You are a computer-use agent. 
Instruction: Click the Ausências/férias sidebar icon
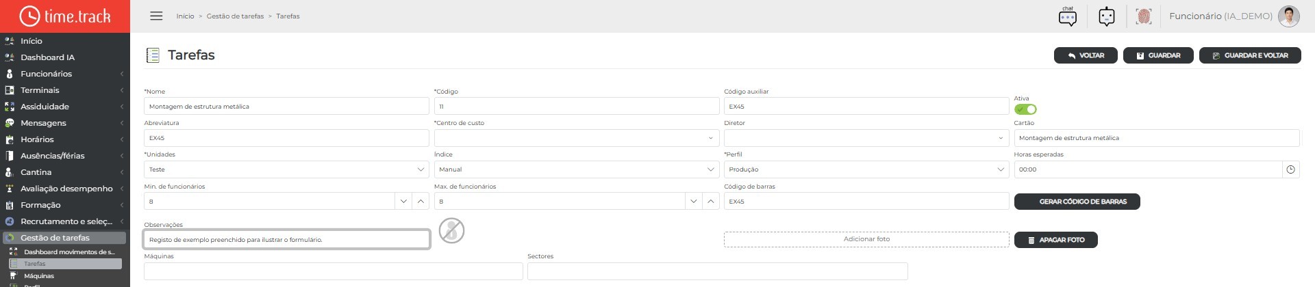click(x=10, y=156)
